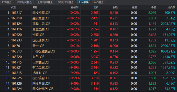Image resolution: width=177 pixels, height=92 pixels.
Task: Switch to the t+0基金 tab
Action: coord(98,2)
